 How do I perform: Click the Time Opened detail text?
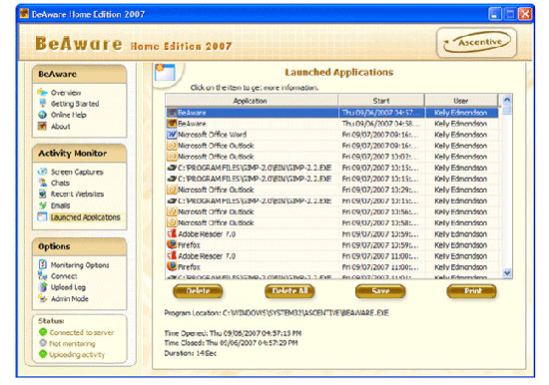233,333
